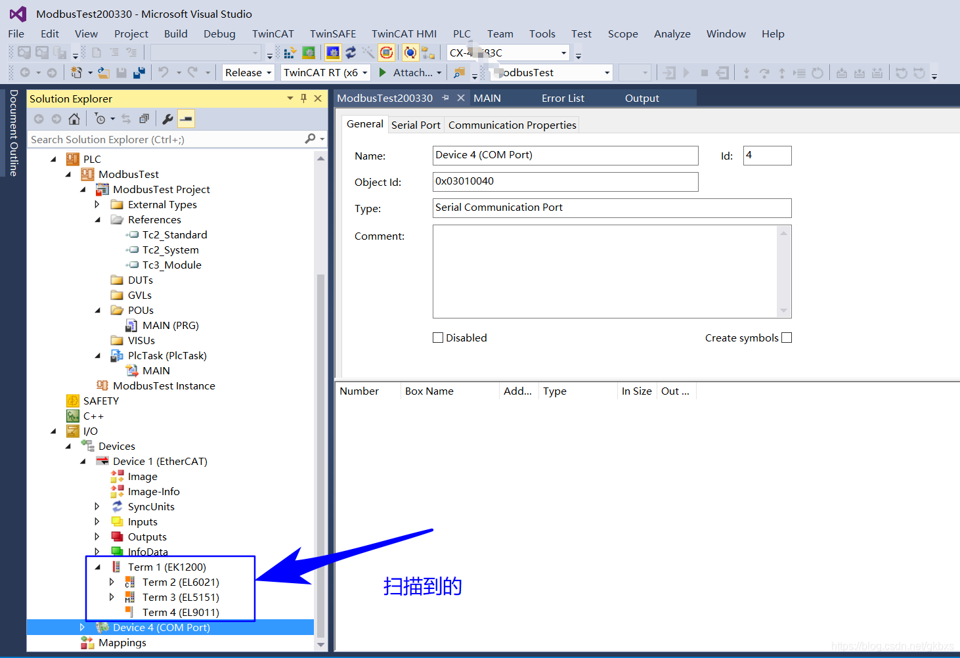Open the PLC menu
The image size is (960, 658).
click(x=462, y=33)
